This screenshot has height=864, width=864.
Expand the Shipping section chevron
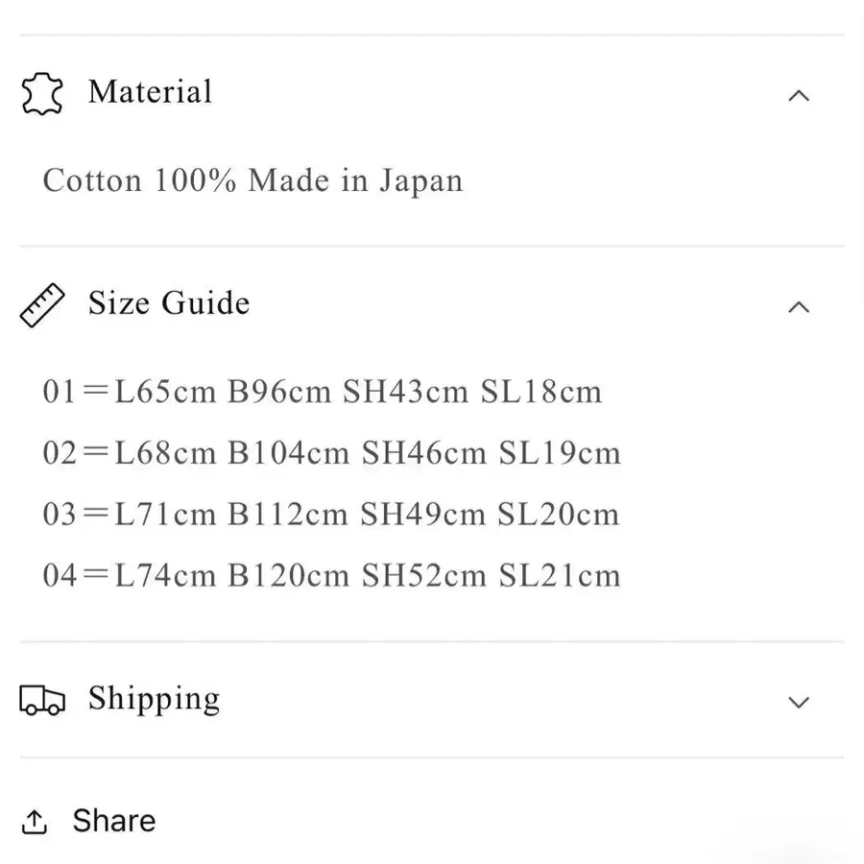(799, 702)
